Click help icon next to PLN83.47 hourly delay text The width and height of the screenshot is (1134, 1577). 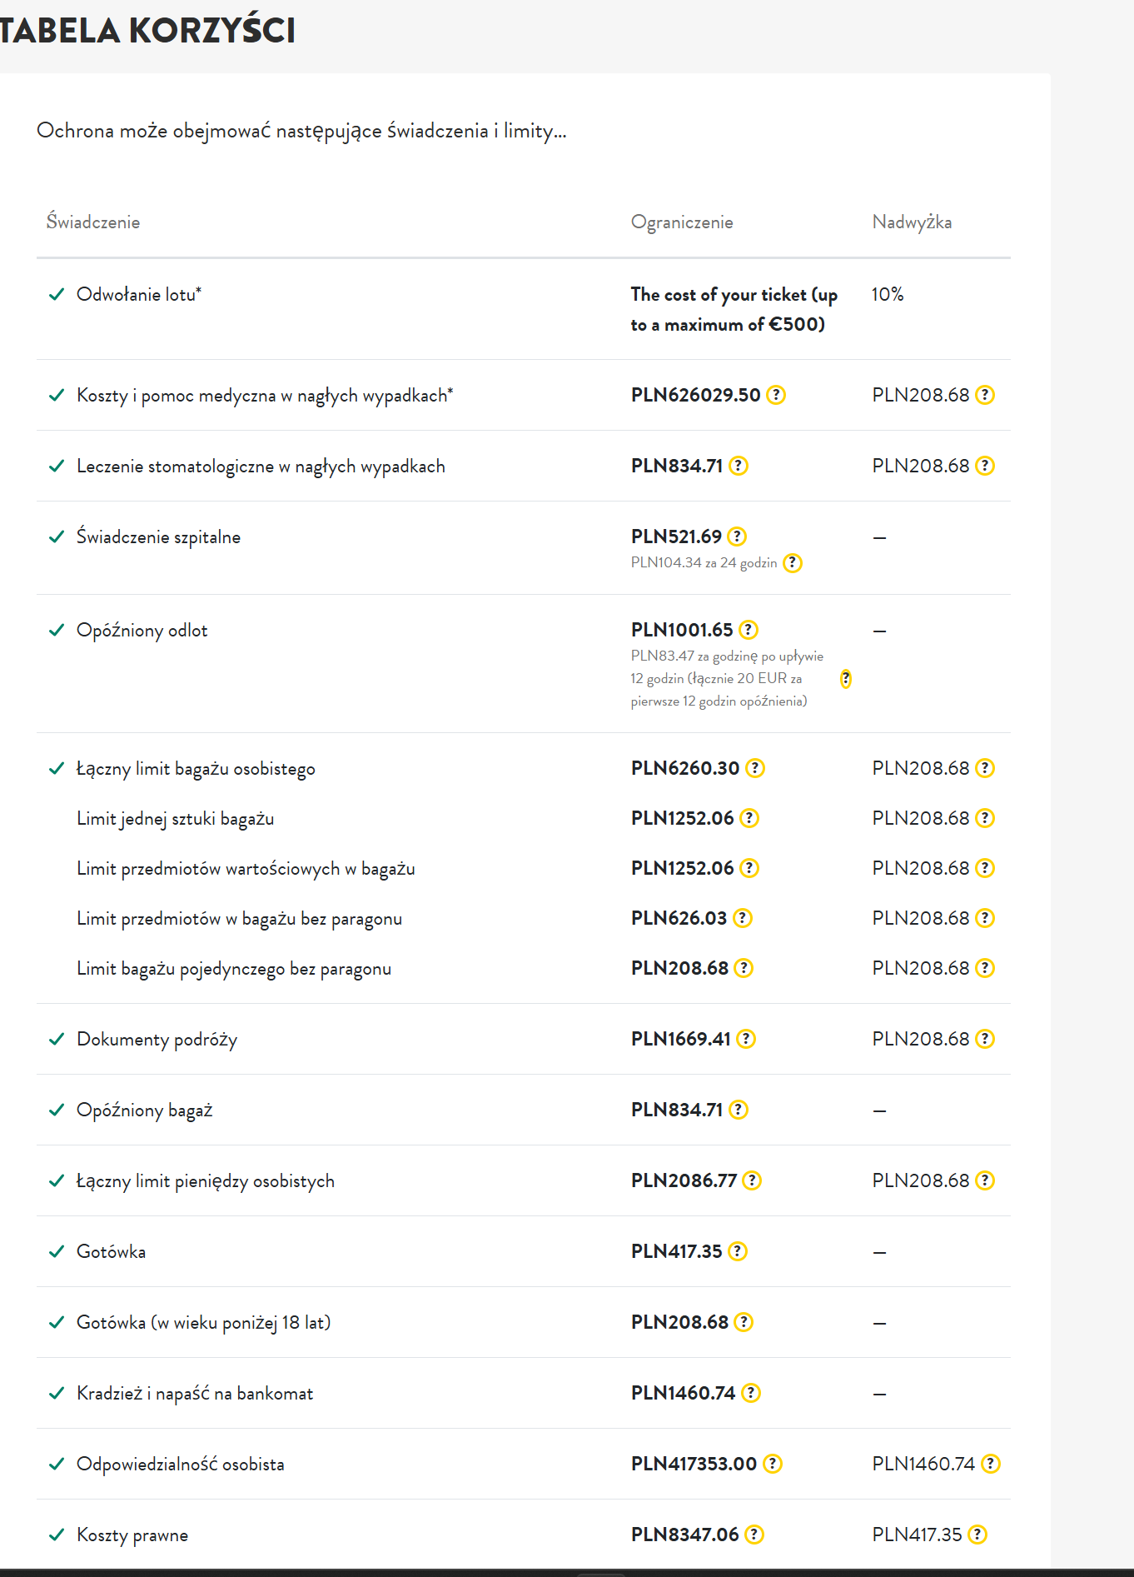click(845, 679)
